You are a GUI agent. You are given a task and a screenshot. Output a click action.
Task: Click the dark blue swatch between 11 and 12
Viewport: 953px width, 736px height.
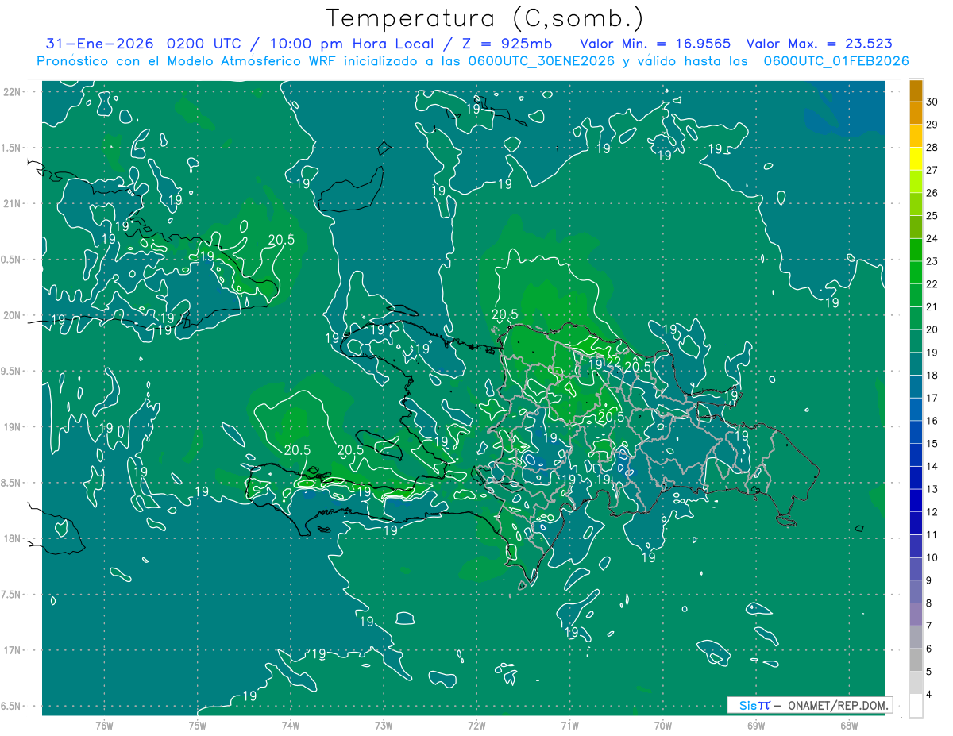(x=916, y=523)
